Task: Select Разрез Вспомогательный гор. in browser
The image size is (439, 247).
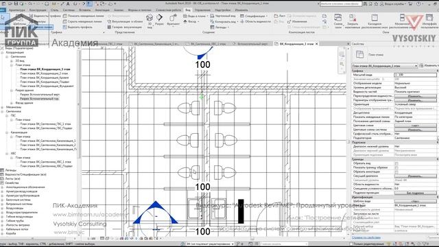Action: coord(39,99)
